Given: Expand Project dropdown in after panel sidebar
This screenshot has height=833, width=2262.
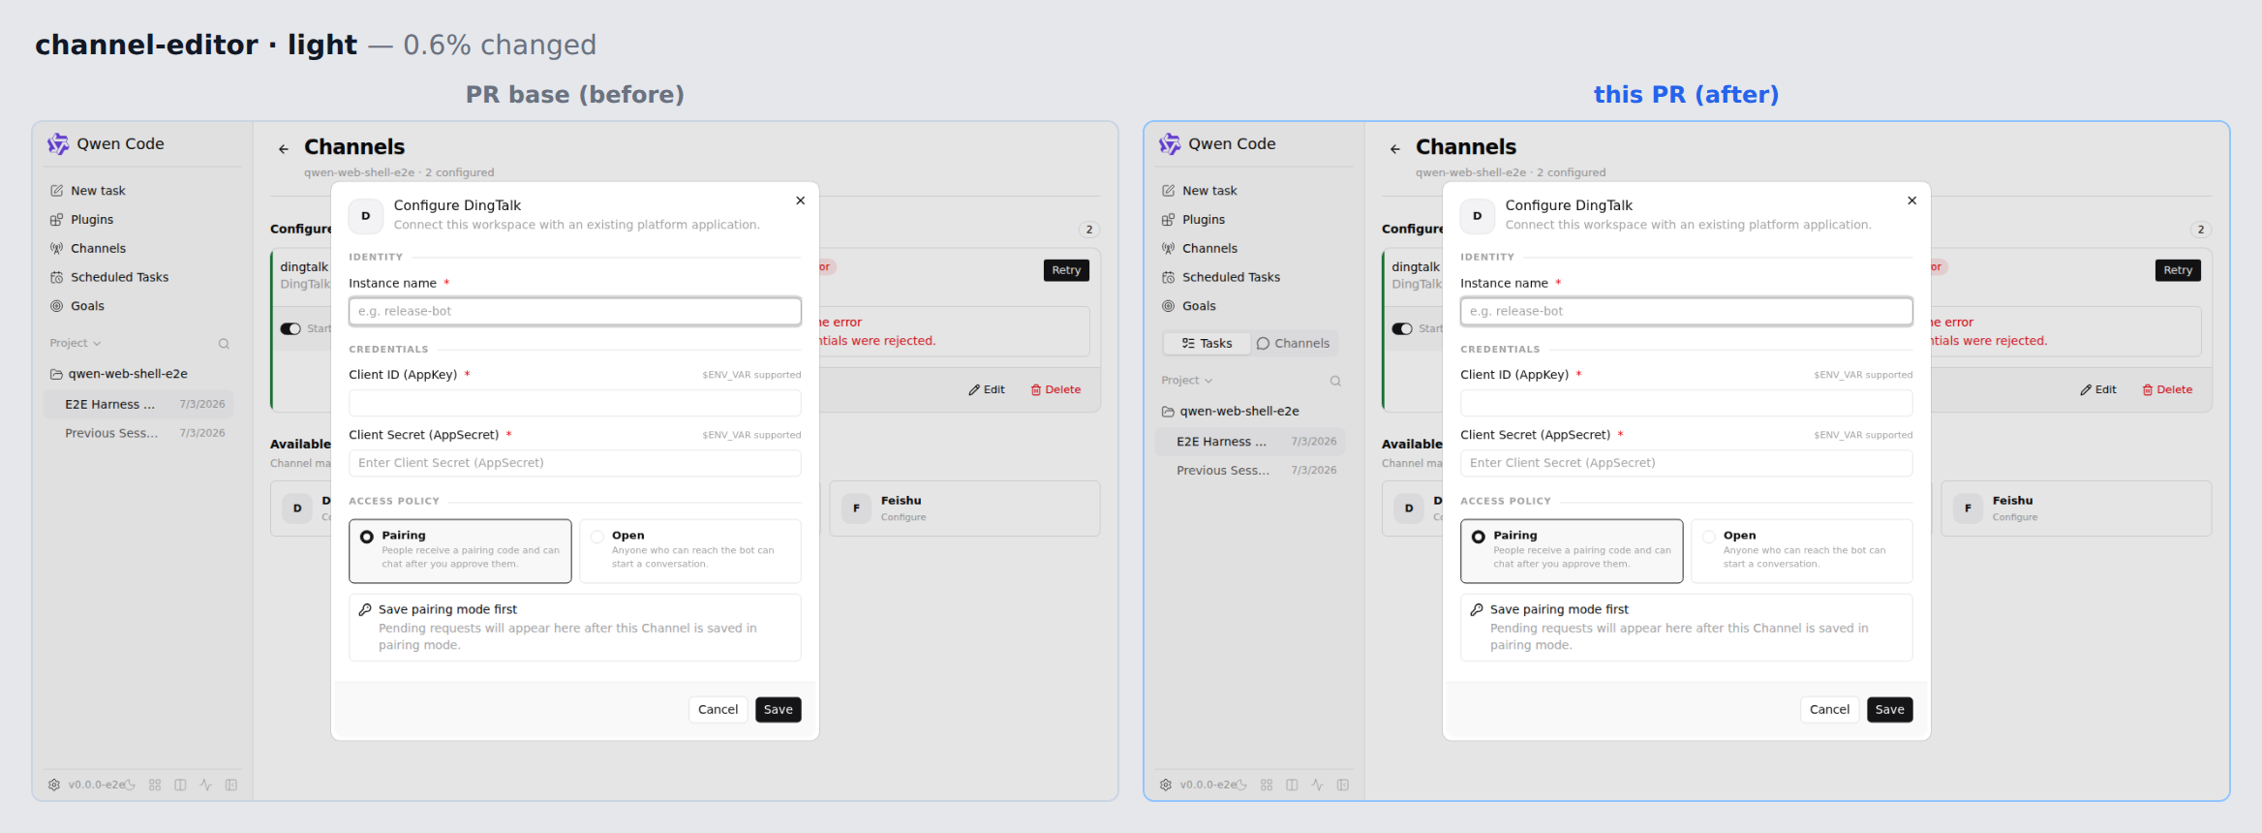Looking at the screenshot, I should tap(1187, 381).
